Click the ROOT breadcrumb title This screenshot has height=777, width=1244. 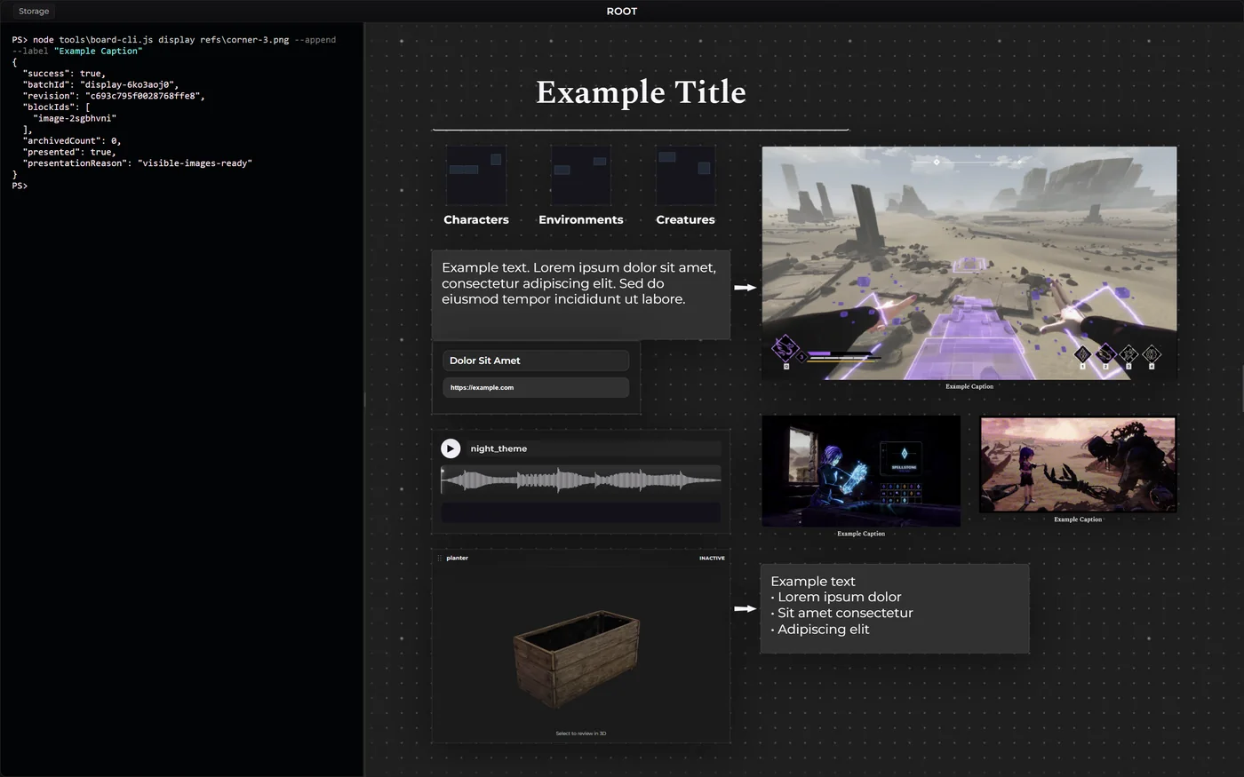pos(622,12)
